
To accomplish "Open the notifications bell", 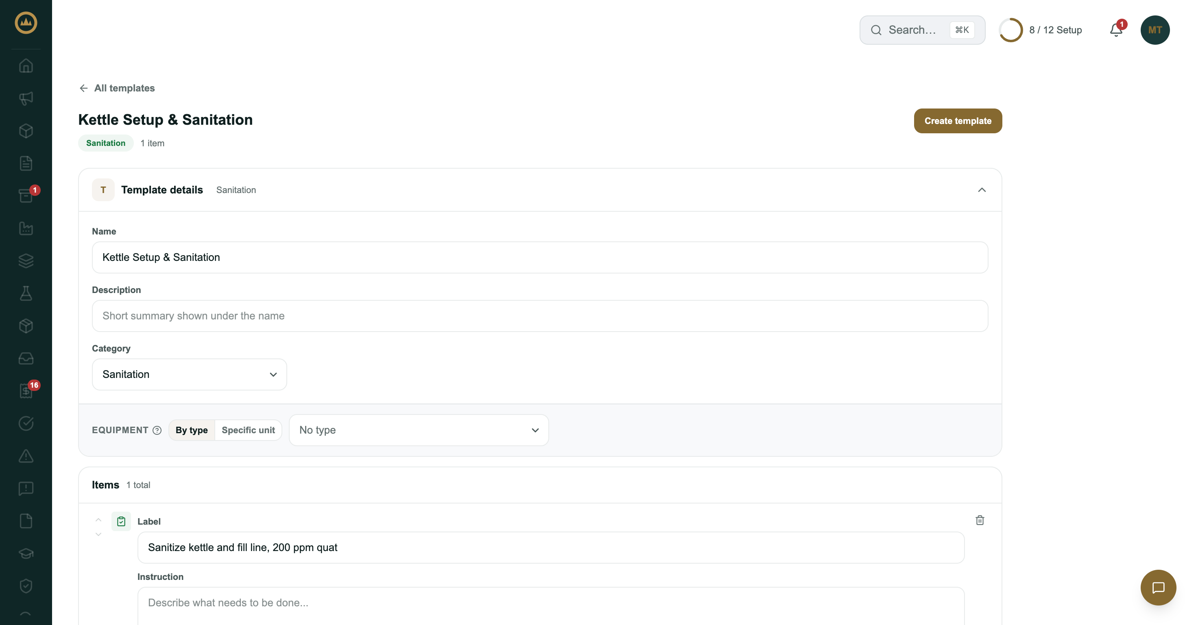I will (x=1116, y=30).
